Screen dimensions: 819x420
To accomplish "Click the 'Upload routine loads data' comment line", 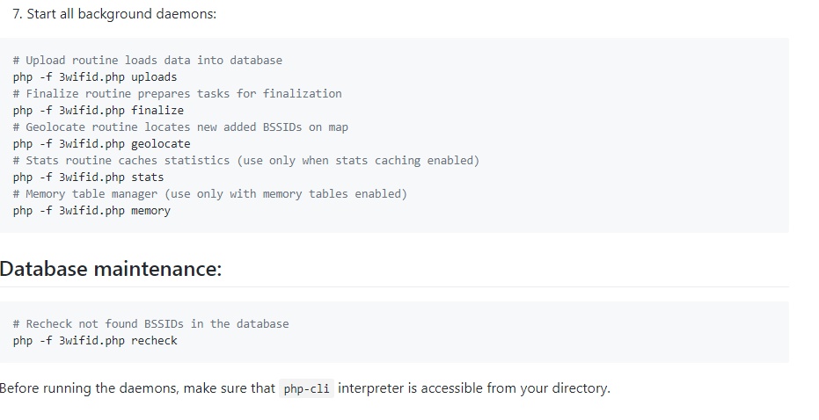I will [x=148, y=60].
